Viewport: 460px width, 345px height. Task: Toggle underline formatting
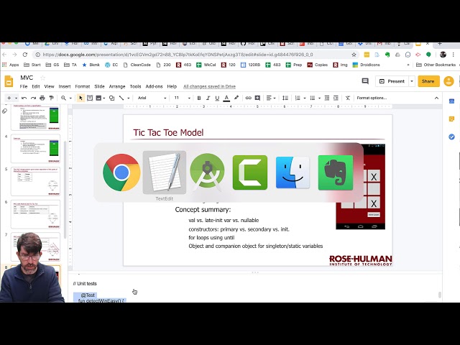point(217,98)
